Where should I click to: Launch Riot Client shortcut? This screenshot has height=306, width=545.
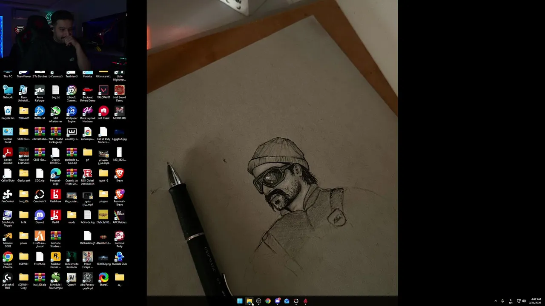tap(103, 113)
